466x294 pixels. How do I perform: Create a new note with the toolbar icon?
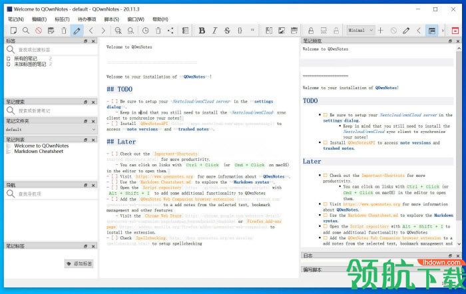(13, 31)
